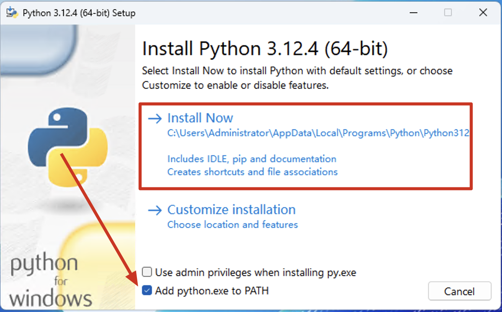Click the 'Install Python 3.12.4 (64-bit)' heading
Image resolution: width=502 pixels, height=312 pixels.
pyautogui.click(x=265, y=49)
